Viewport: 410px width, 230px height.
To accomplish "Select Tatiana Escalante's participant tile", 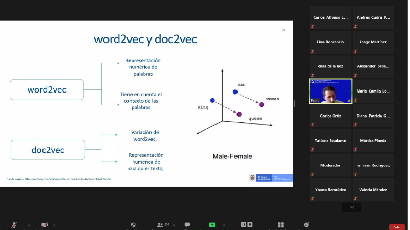I will click(x=331, y=141).
